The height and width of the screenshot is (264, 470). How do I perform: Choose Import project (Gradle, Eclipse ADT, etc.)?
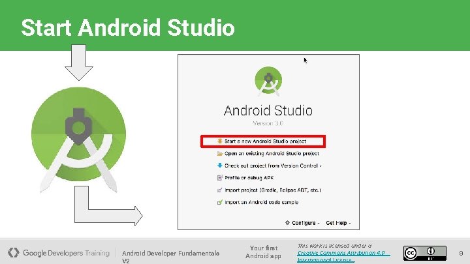(273, 190)
